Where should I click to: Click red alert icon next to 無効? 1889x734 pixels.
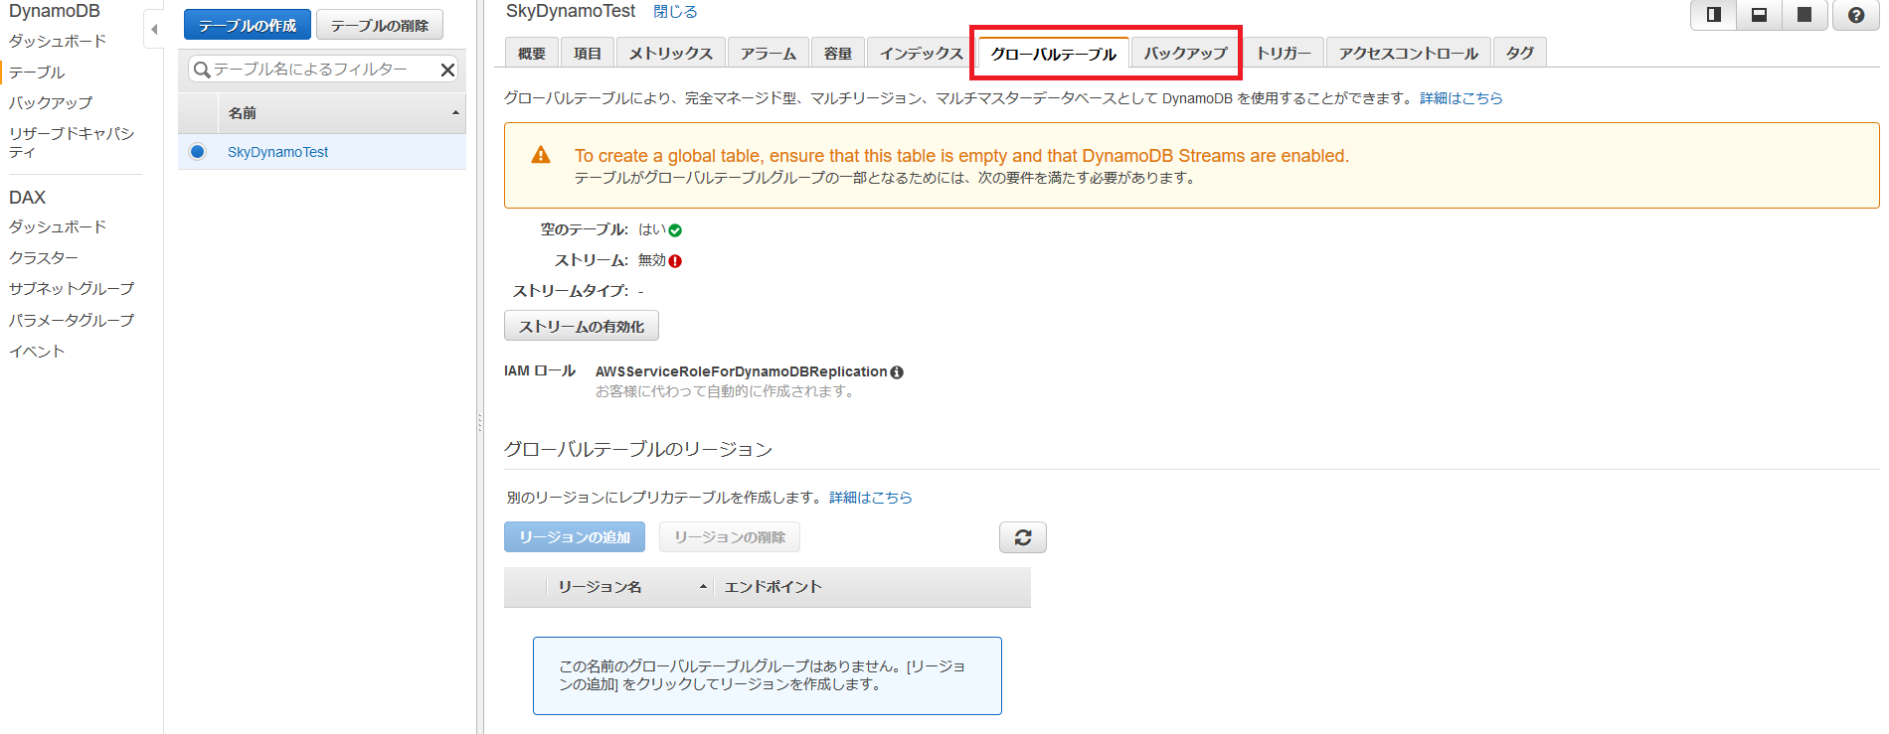coord(675,261)
